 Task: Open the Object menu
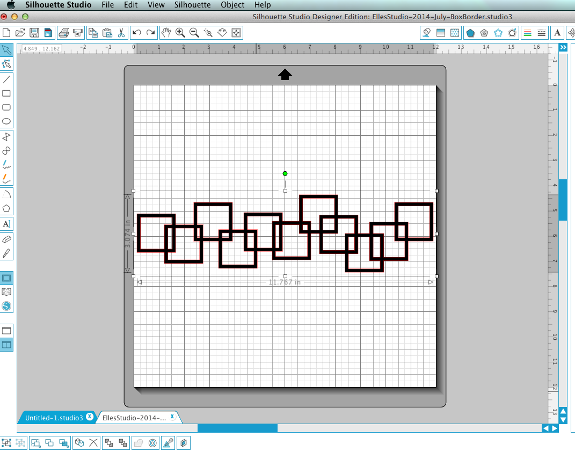(232, 5)
